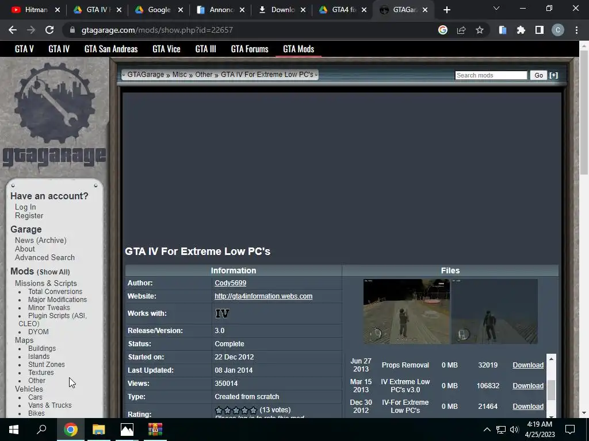Open the tab search chevron
589x441 pixels.
coord(496,8)
